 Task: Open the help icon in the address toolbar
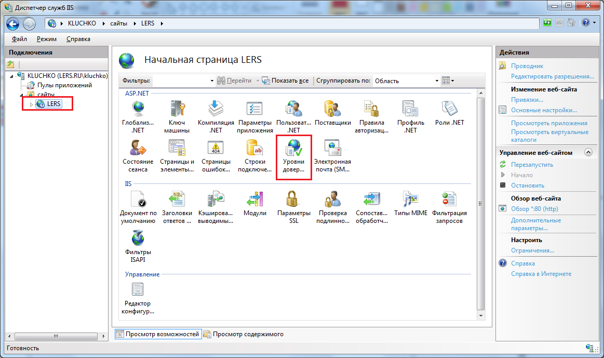[x=586, y=23]
